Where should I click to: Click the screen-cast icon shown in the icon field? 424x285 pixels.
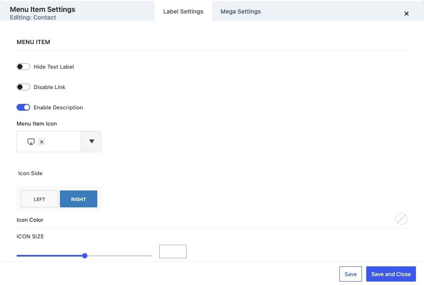30,141
